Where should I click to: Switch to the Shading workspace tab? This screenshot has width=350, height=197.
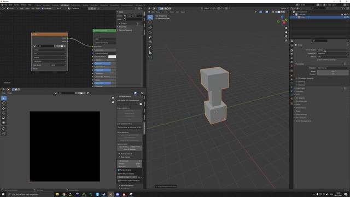pyautogui.click(x=85, y=5)
